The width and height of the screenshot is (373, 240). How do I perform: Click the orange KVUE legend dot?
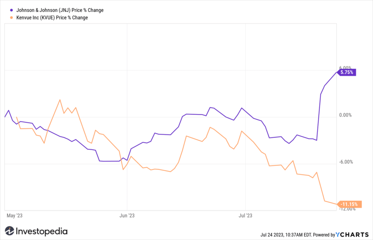pyautogui.click(x=11, y=17)
